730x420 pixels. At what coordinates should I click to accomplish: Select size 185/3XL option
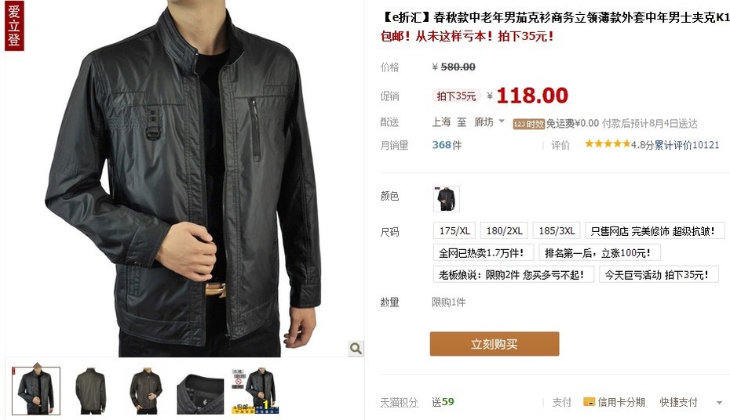(557, 231)
